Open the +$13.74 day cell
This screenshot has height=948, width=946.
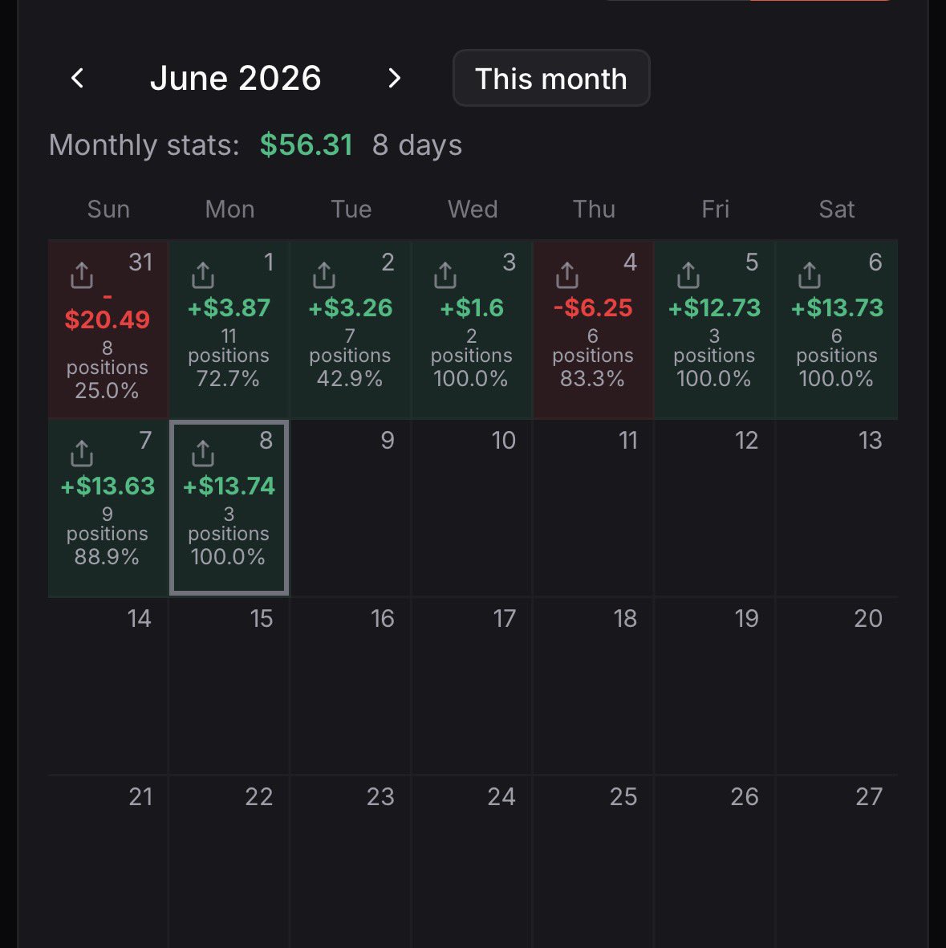tap(229, 507)
